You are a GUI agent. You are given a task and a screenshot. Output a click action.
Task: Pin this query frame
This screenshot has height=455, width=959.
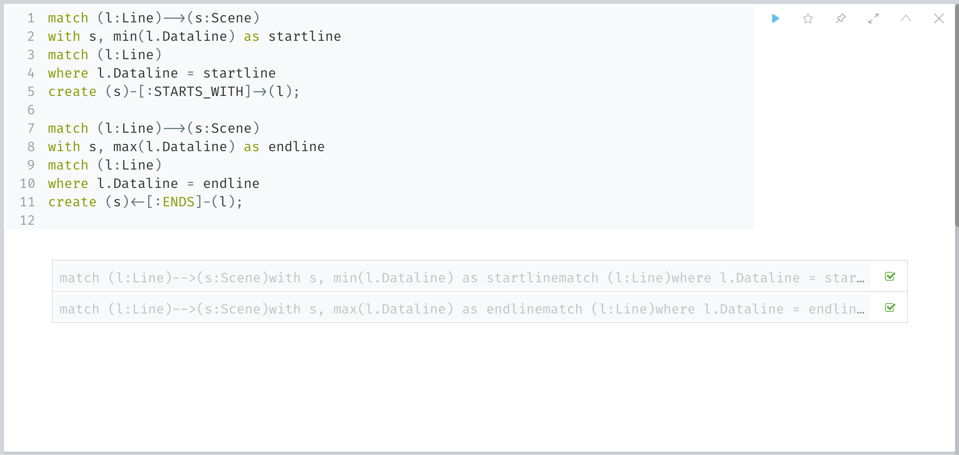tap(841, 18)
